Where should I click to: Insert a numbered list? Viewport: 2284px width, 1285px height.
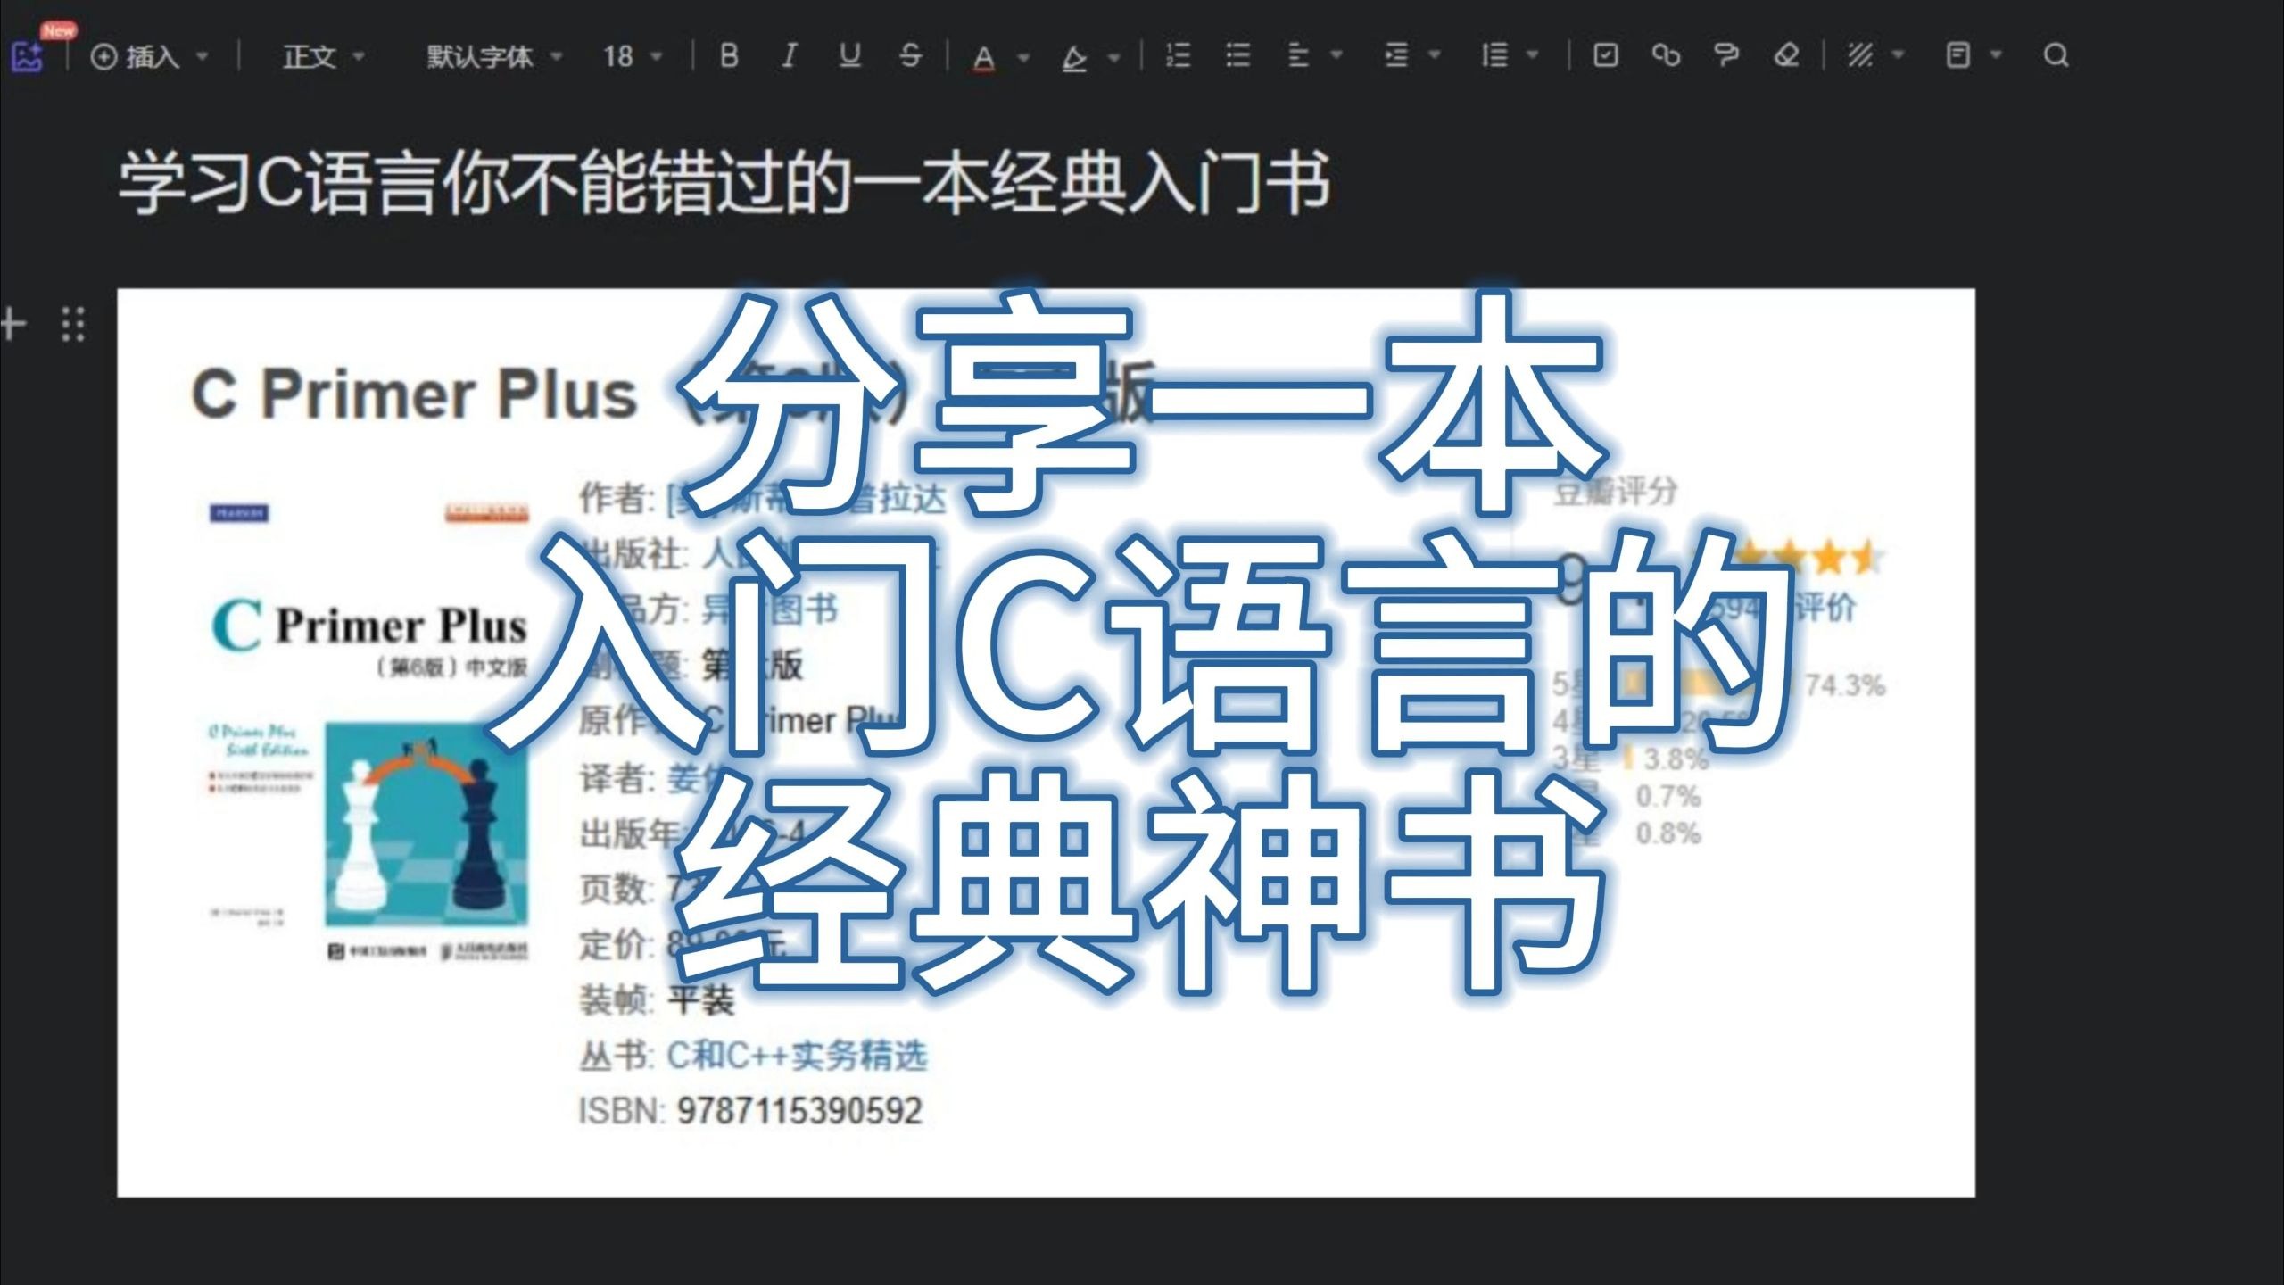click(x=1178, y=56)
